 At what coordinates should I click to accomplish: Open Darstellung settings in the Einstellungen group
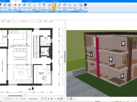tap(81, 7)
